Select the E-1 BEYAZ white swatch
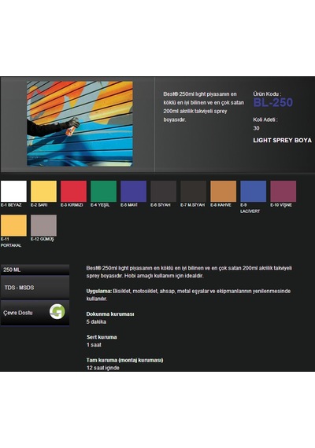 point(13,191)
